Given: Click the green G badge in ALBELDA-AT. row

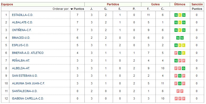Looking at the screenshot, I should point(184,68).
